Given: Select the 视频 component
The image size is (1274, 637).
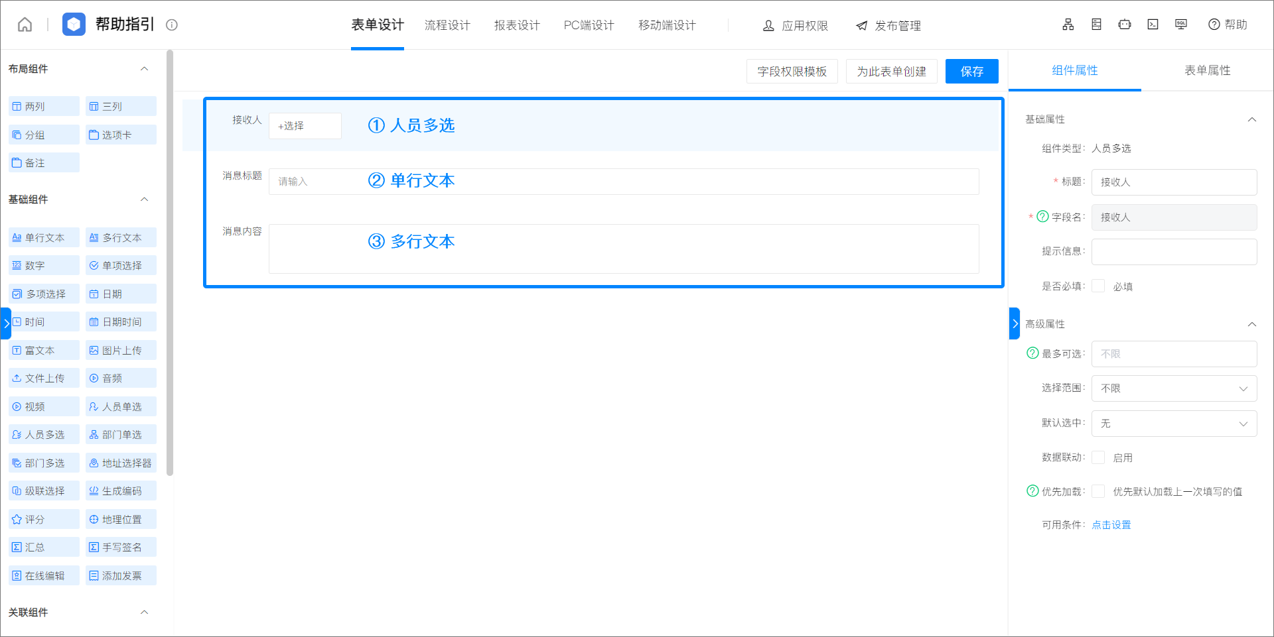Looking at the screenshot, I should click(x=44, y=406).
